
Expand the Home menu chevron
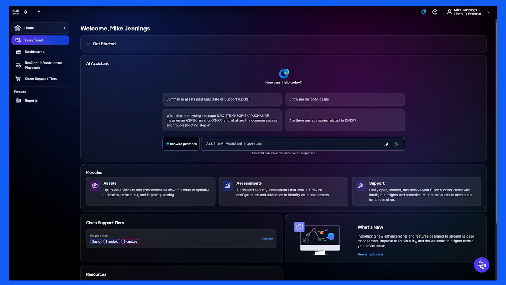click(65, 28)
